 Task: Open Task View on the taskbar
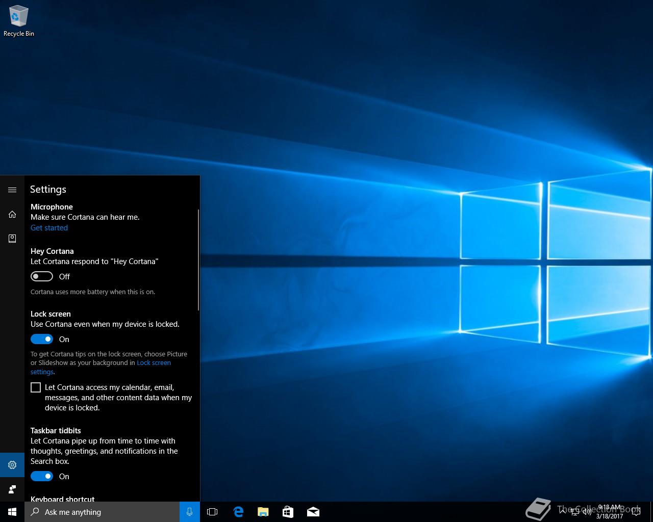coord(212,512)
